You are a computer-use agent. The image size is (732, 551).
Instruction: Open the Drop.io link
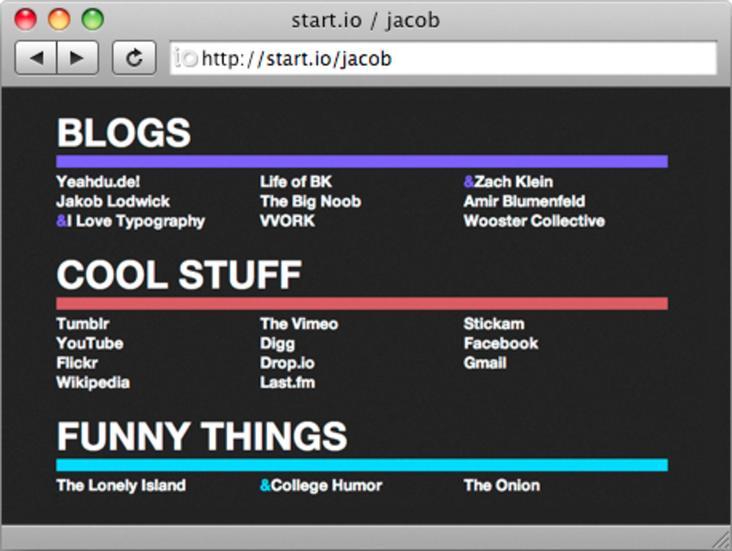pos(287,363)
